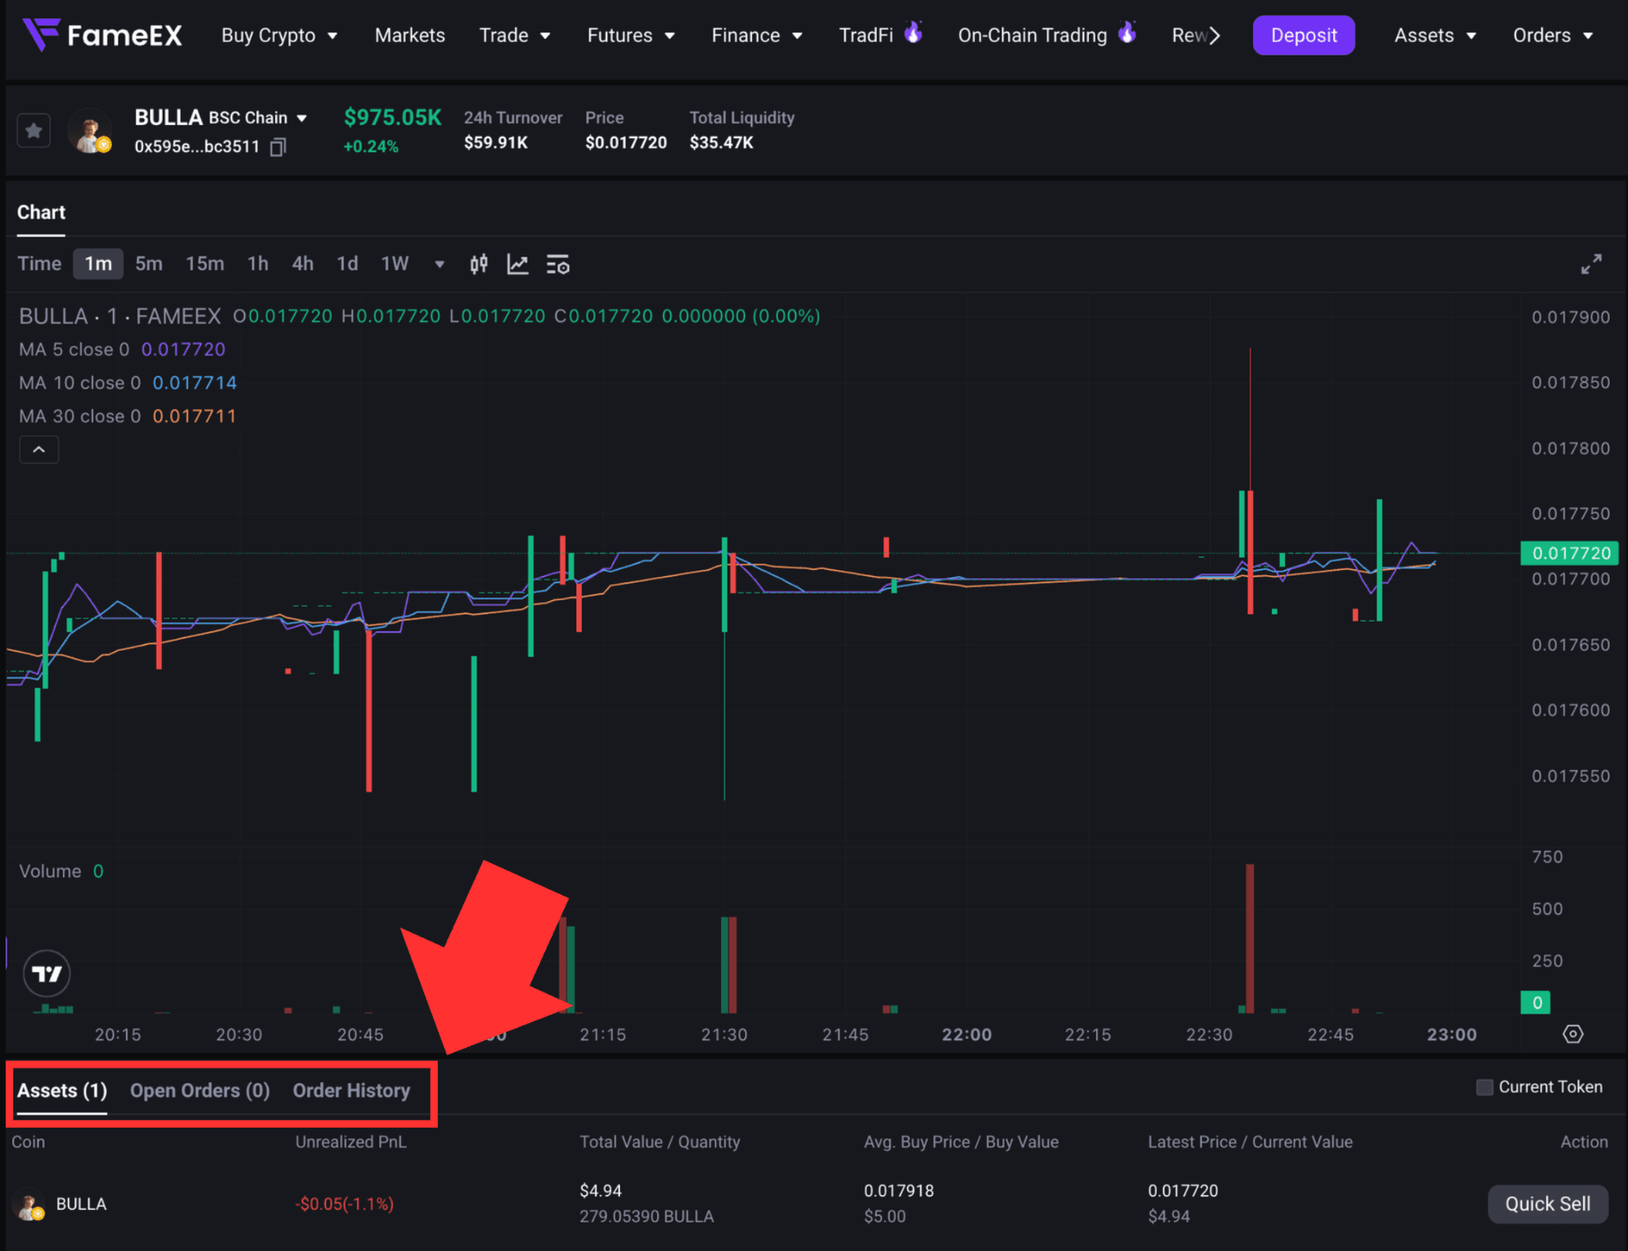Click the Deposit button
The height and width of the screenshot is (1251, 1628).
[x=1304, y=35]
